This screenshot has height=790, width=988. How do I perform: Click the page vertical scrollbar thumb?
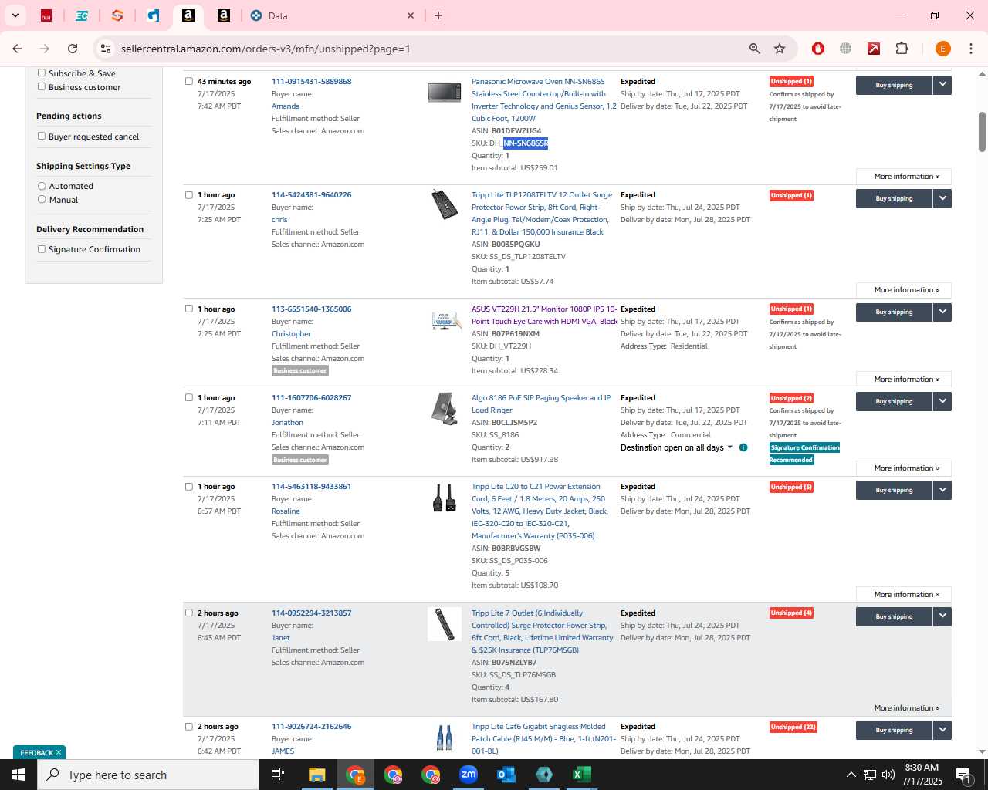pyautogui.click(x=982, y=132)
